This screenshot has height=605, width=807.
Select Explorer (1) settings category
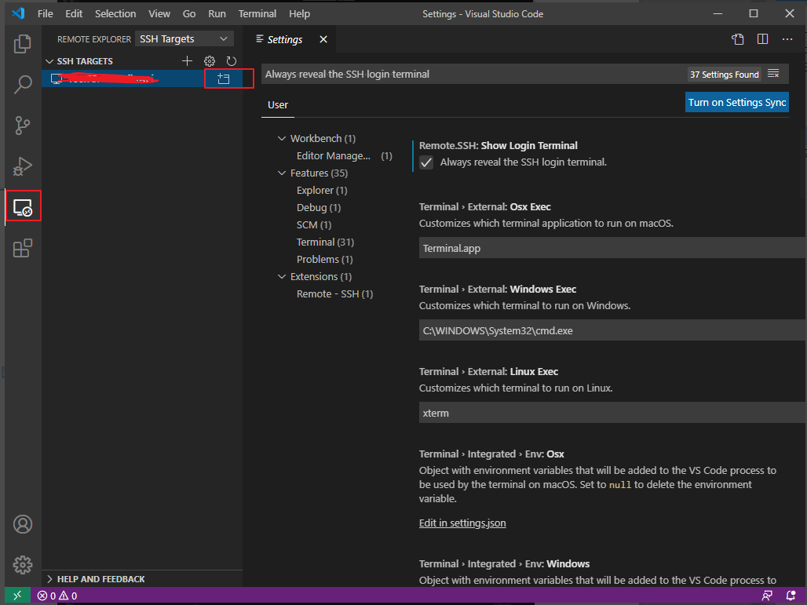click(322, 191)
